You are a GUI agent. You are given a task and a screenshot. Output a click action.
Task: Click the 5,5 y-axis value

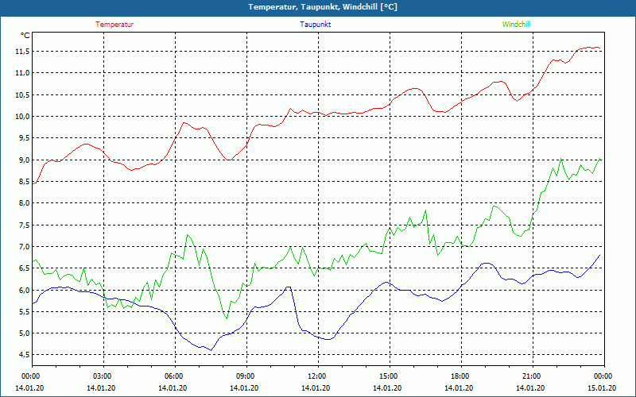[25, 312]
